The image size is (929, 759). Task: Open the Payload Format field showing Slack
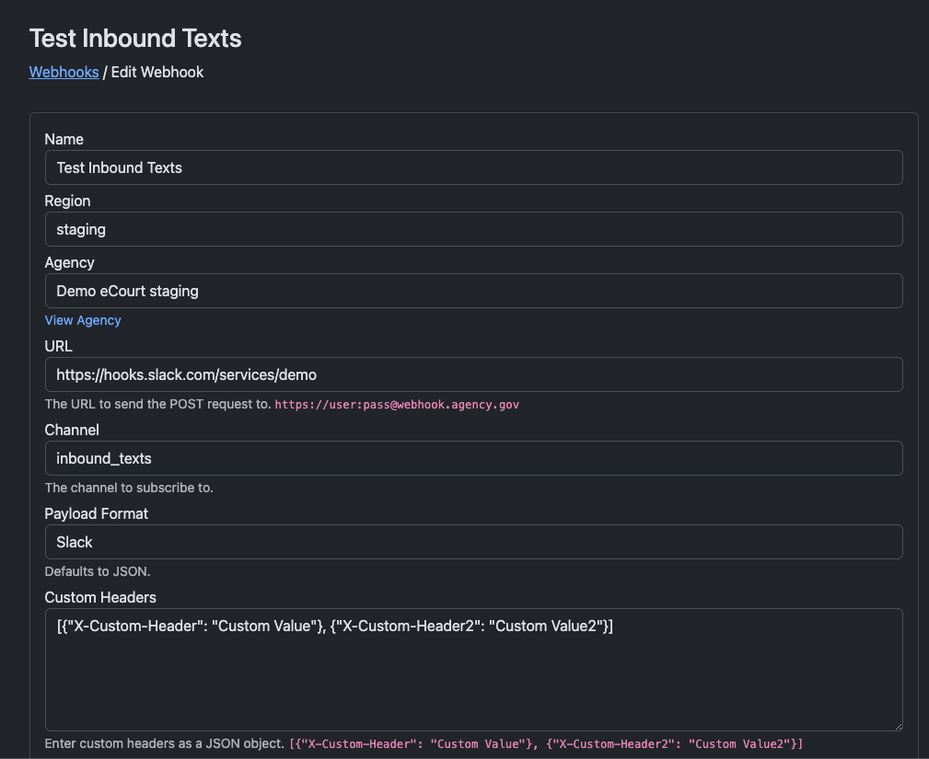474,542
